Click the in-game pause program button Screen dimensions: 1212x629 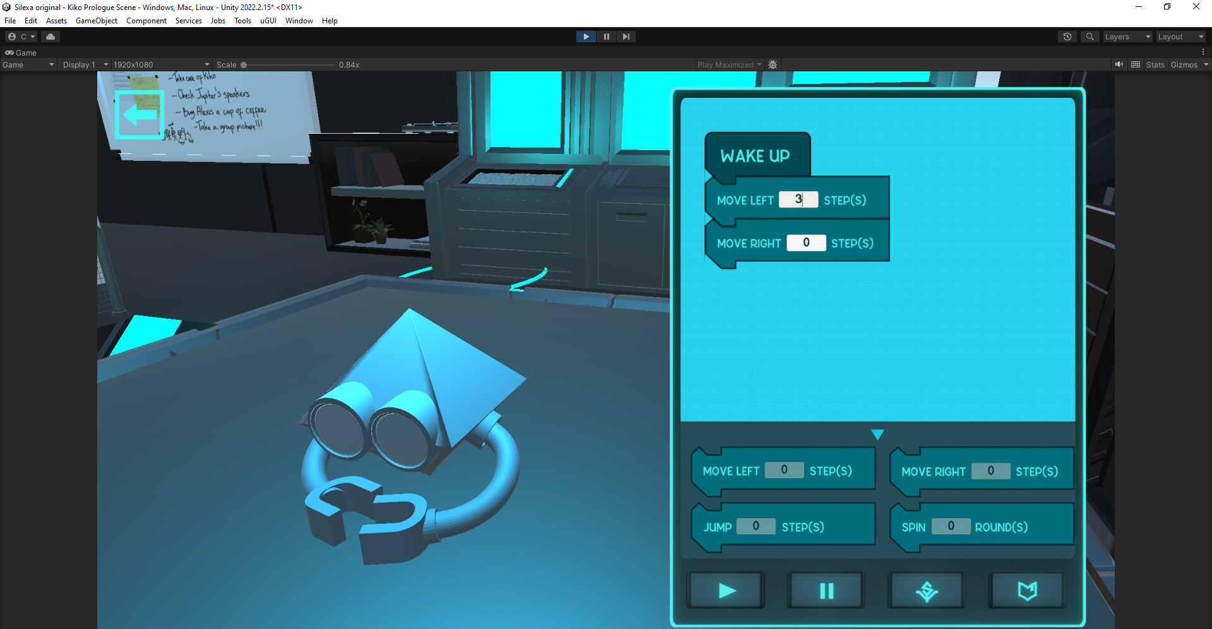click(826, 591)
